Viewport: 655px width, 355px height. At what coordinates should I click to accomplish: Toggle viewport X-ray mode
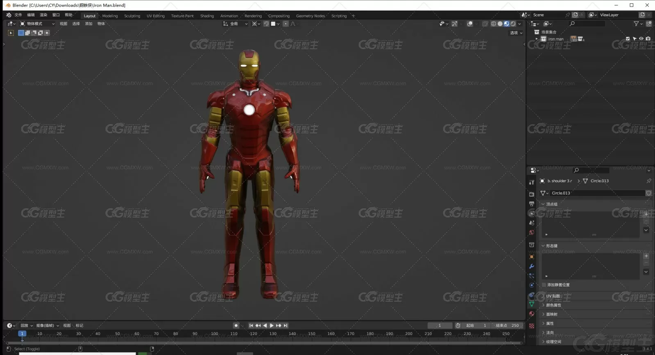485,24
